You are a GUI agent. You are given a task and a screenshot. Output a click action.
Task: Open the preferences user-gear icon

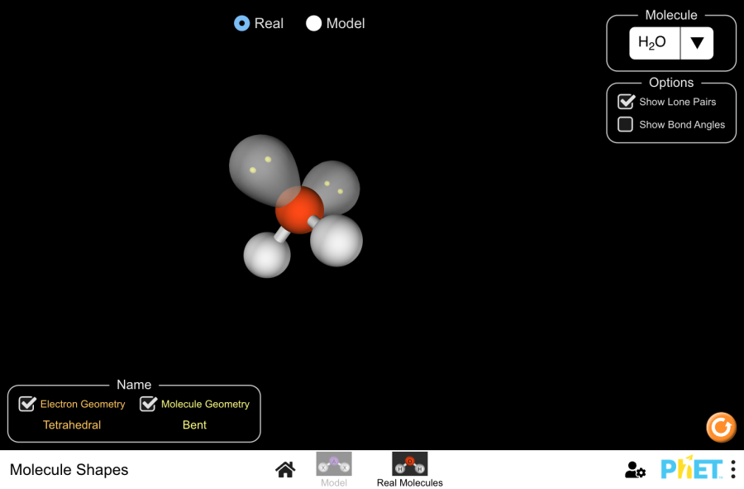coord(635,470)
